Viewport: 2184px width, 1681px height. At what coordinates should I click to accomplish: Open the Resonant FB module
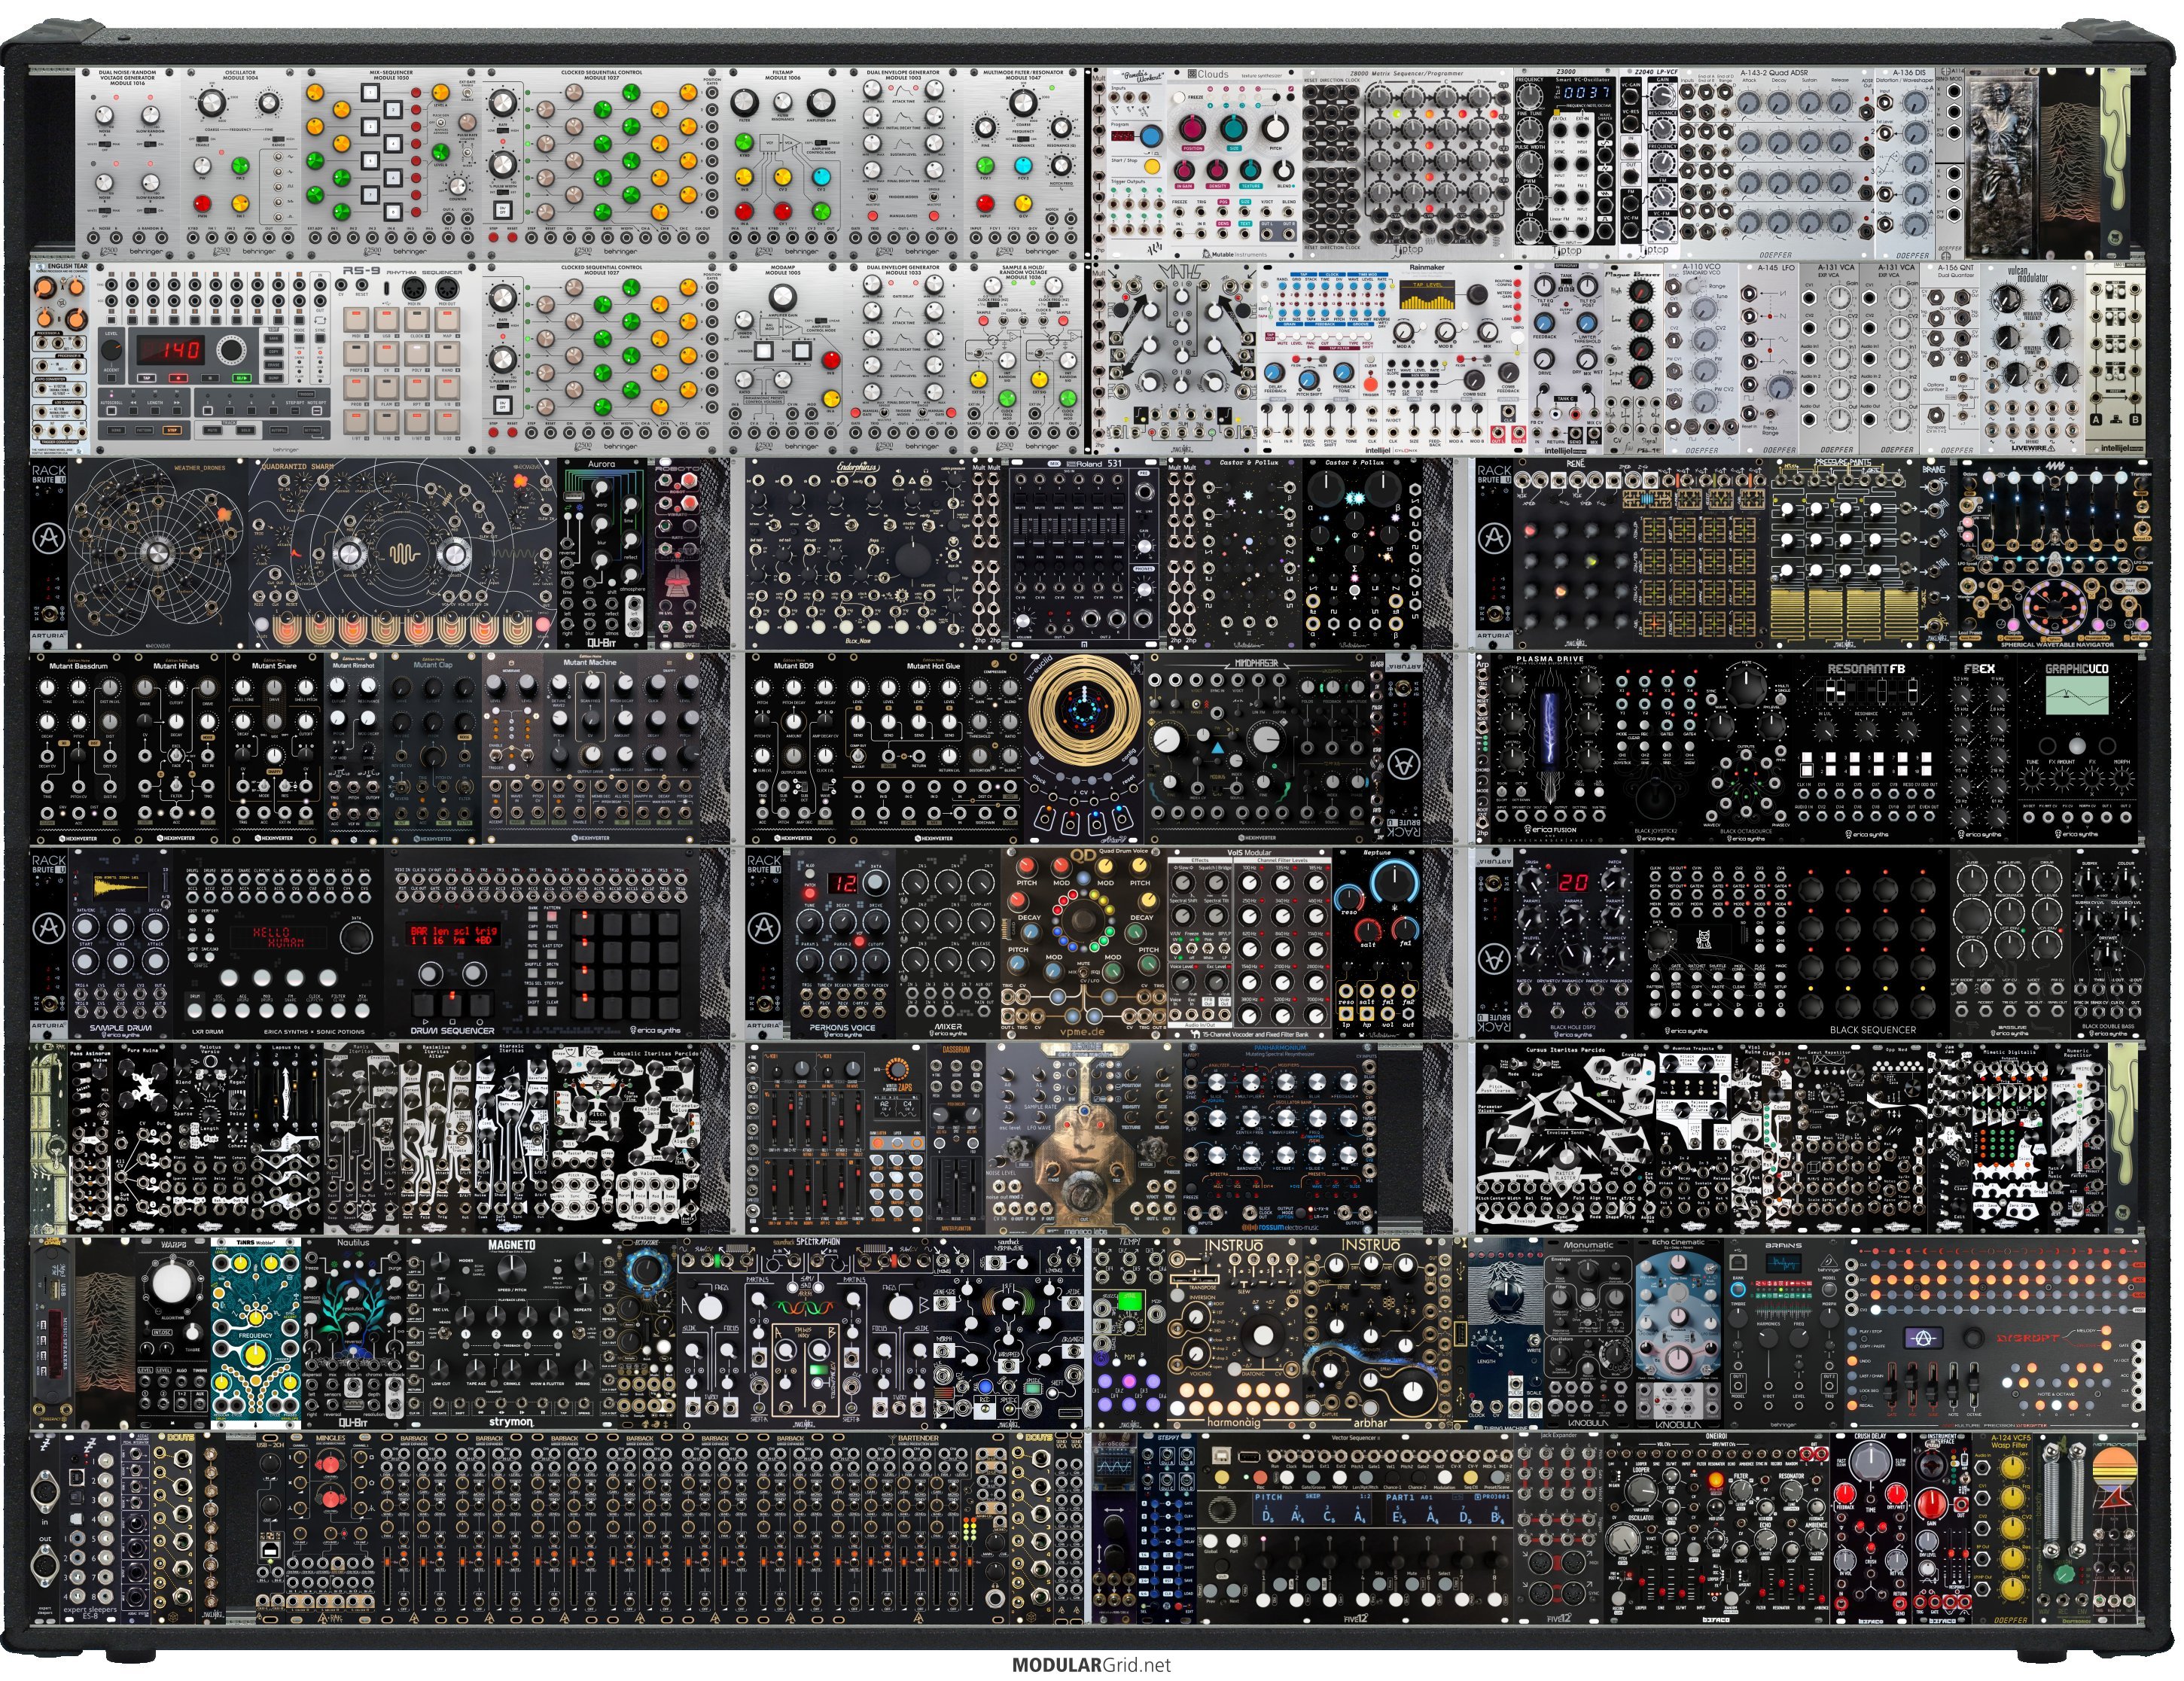(x=1866, y=748)
